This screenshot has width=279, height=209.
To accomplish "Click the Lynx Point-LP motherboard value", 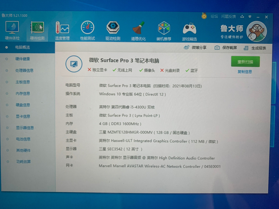I will coord(130,115).
